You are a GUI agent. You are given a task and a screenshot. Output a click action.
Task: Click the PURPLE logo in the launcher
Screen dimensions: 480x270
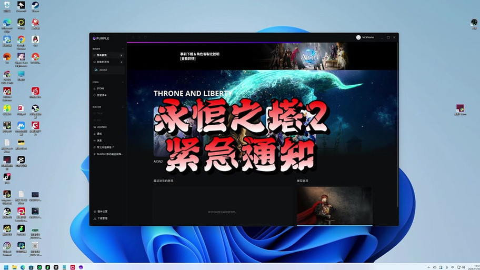click(x=101, y=38)
